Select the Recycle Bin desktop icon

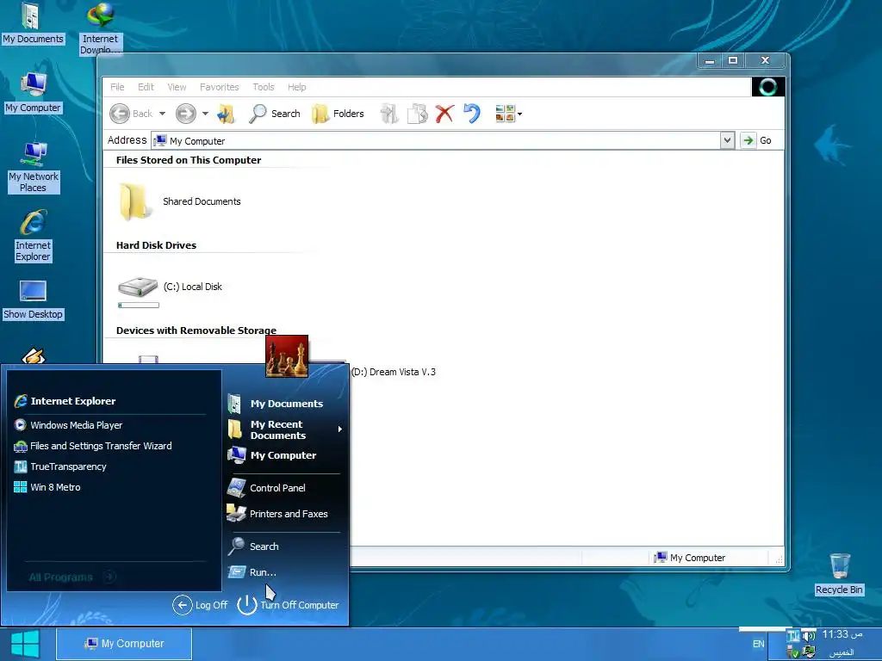839,574
